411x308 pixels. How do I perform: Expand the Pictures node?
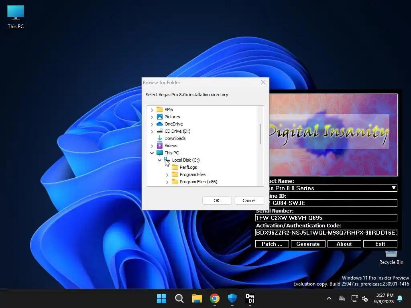point(152,117)
